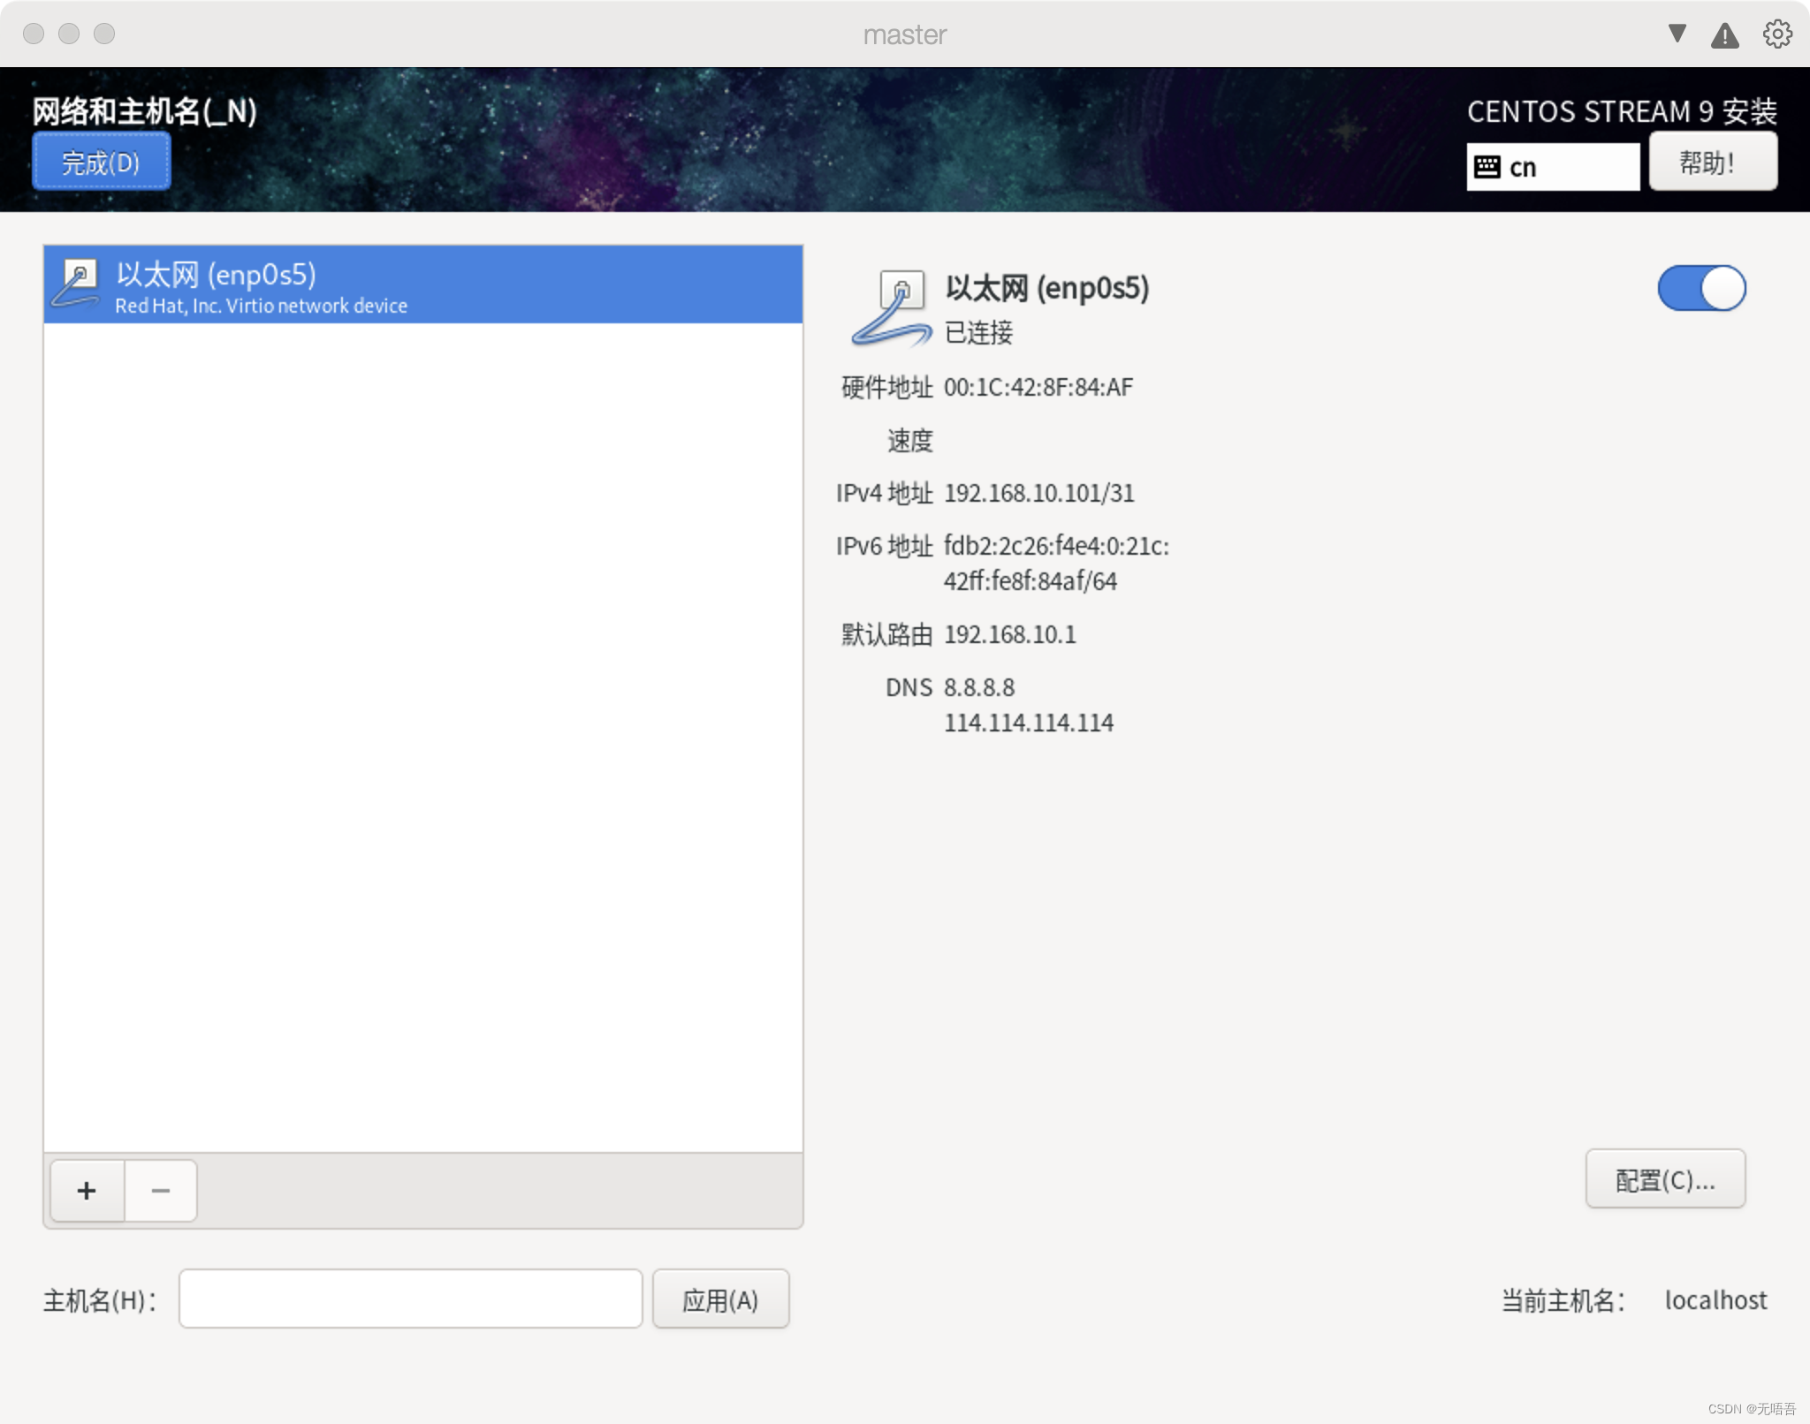Click the plus icon to add network device

click(87, 1191)
